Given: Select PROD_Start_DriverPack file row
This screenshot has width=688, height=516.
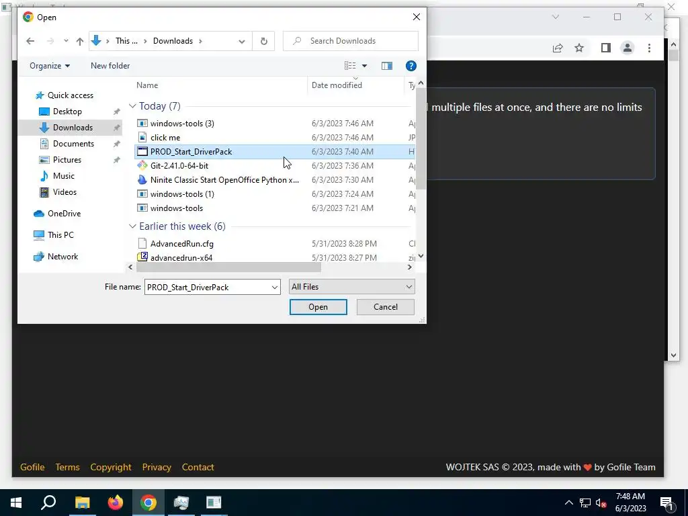Looking at the screenshot, I should point(275,151).
